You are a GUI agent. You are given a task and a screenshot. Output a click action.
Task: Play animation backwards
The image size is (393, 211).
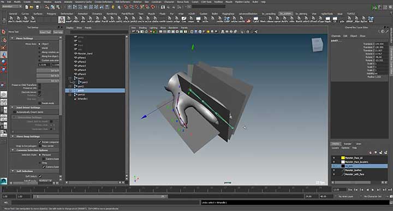click(367, 190)
